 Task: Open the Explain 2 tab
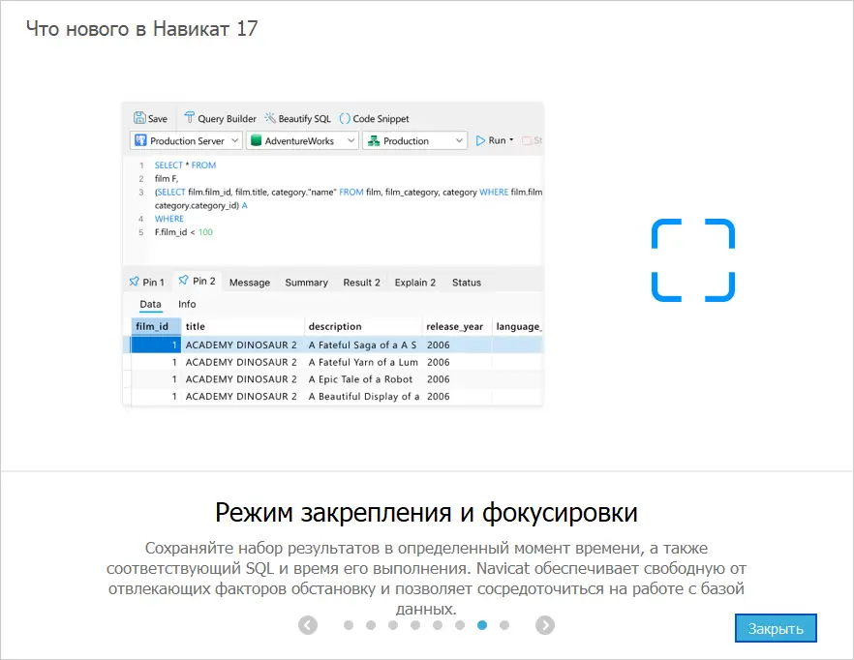(415, 283)
